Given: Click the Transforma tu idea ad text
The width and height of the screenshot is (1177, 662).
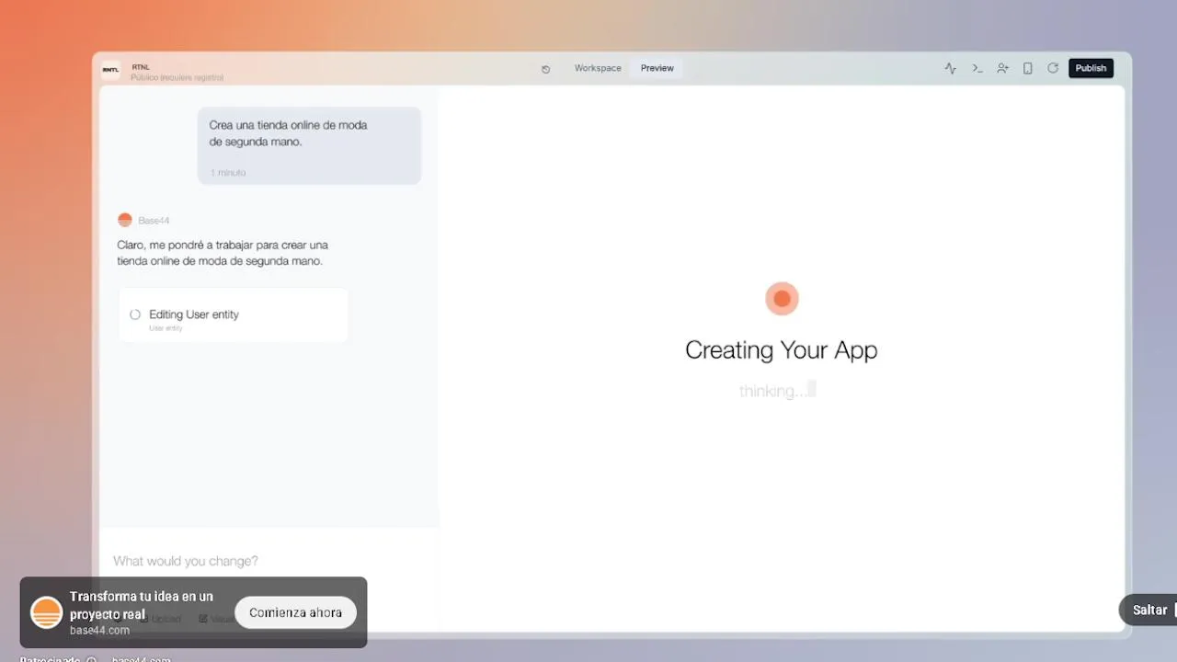Looking at the screenshot, I should 142,605.
